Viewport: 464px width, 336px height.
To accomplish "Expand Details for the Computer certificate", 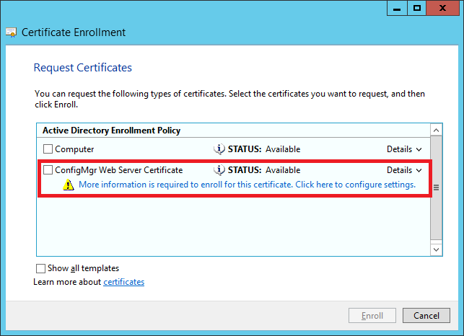I will 404,149.
